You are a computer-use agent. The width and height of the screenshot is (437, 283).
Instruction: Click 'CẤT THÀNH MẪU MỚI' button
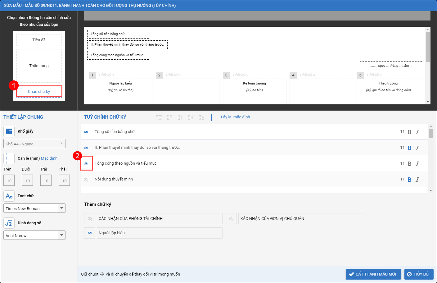373,274
